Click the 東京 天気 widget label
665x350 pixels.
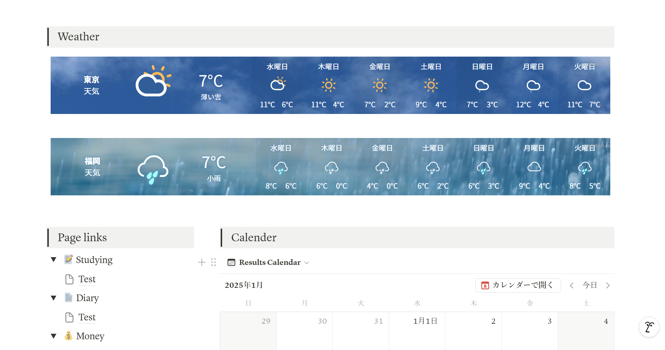click(x=91, y=85)
